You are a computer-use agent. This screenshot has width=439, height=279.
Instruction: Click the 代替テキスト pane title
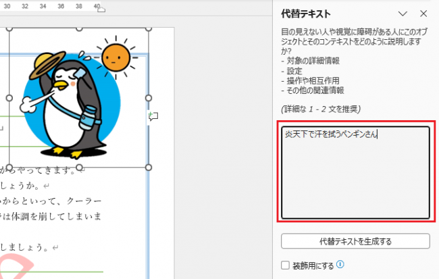point(306,14)
